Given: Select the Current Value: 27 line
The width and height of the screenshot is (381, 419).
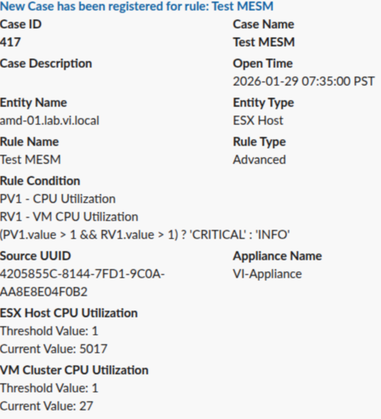Looking at the screenshot, I should [46, 406].
